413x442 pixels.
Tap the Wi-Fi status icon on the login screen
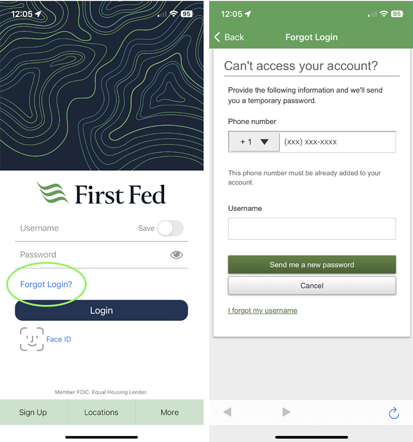pyautogui.click(x=174, y=14)
